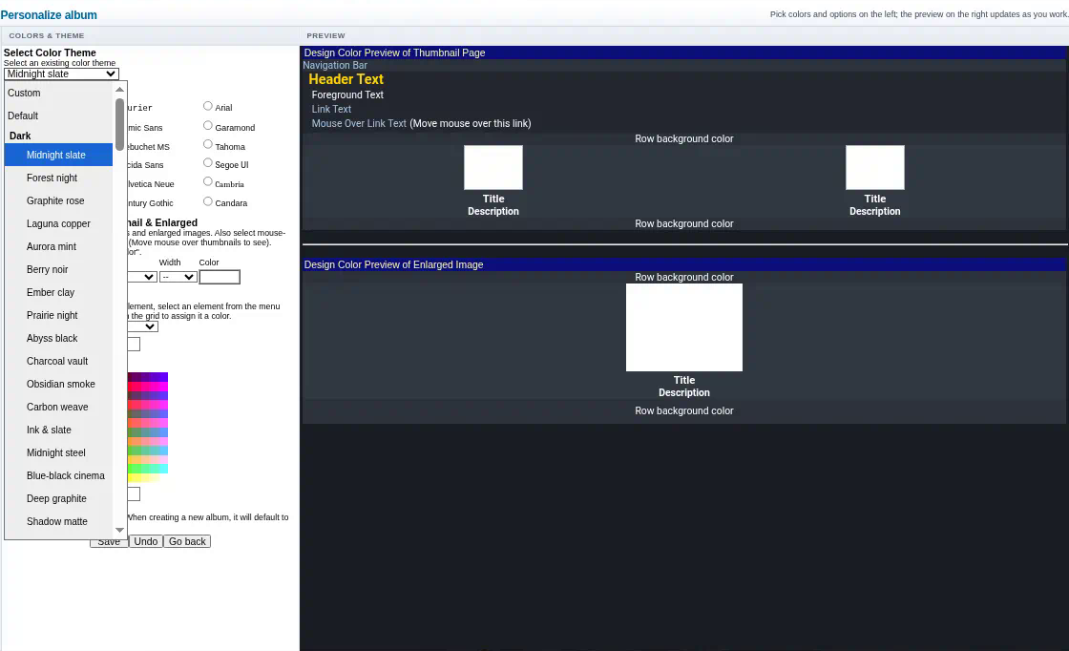This screenshot has width=1069, height=651.
Task: Click the left thumbnail in preview
Action: pos(493,168)
